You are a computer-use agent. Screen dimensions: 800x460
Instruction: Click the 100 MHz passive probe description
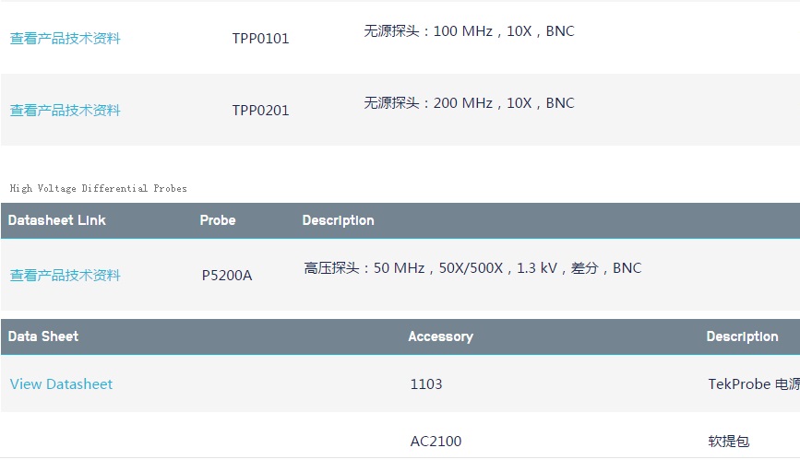pyautogui.click(x=470, y=31)
